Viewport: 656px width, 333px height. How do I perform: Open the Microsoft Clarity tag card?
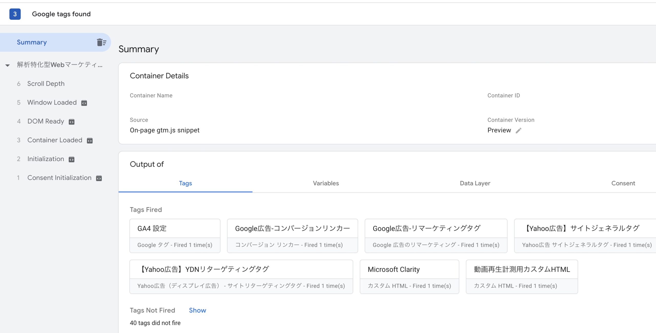(x=409, y=277)
